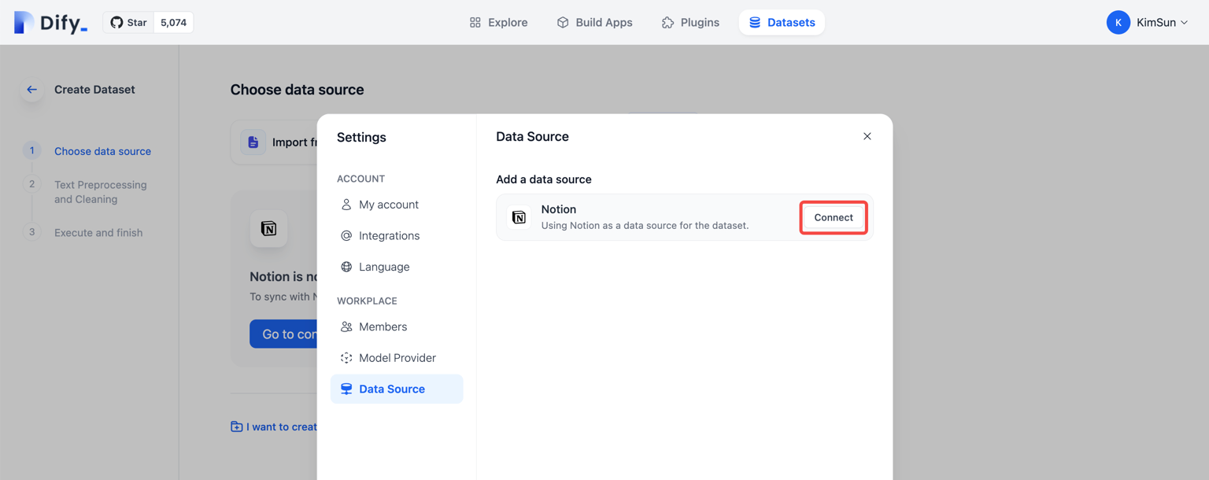Screen dimensions: 1209x480
Task: Click the GitHub Star button
Action: pyautogui.click(x=128, y=23)
